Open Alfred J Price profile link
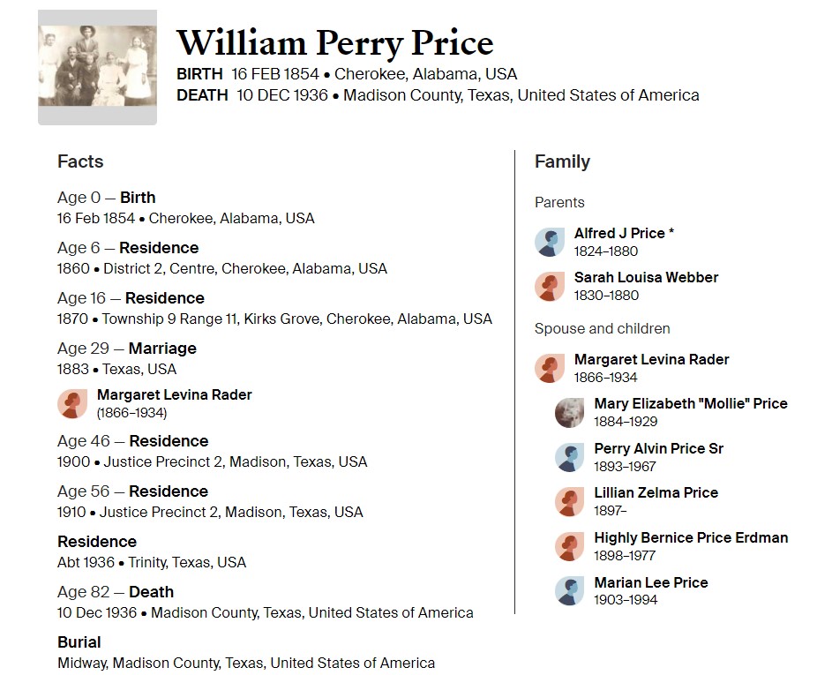Image resolution: width=832 pixels, height=675 pixels. click(624, 234)
